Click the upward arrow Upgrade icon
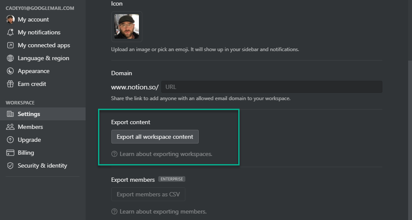 [x=10, y=140]
